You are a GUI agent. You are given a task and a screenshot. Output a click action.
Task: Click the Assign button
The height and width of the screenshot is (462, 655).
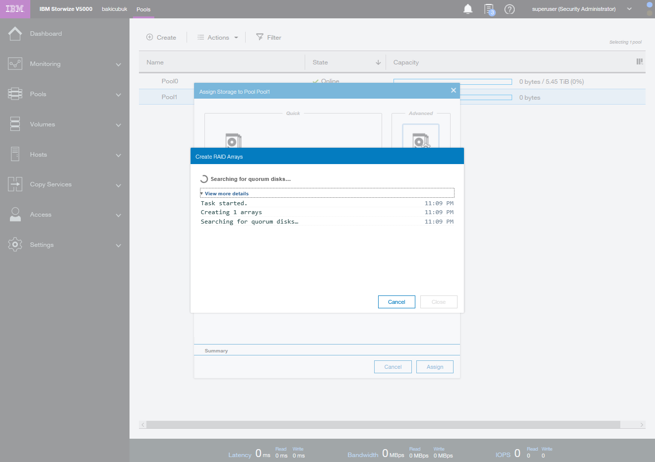pyautogui.click(x=435, y=367)
